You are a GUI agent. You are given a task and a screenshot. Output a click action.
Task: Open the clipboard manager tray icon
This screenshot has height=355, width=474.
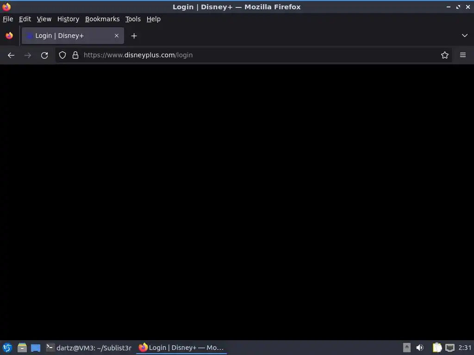point(437,348)
